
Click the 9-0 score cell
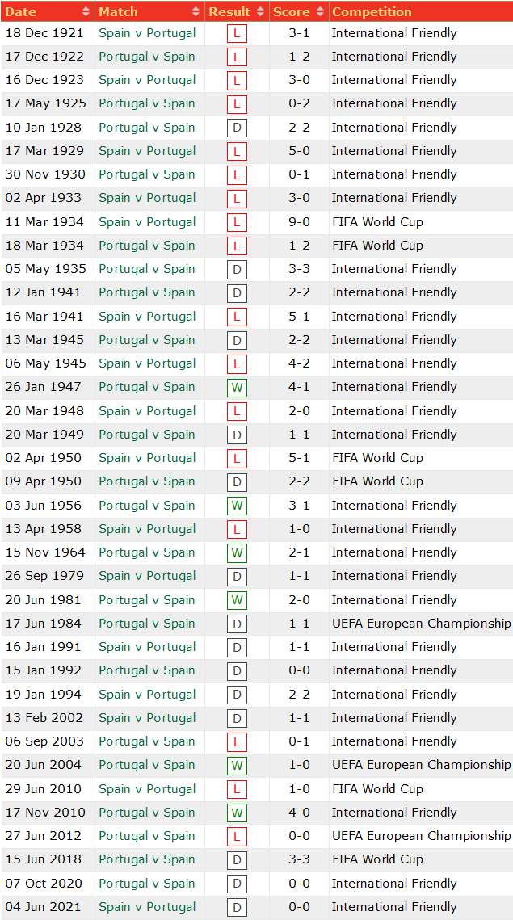tap(299, 221)
